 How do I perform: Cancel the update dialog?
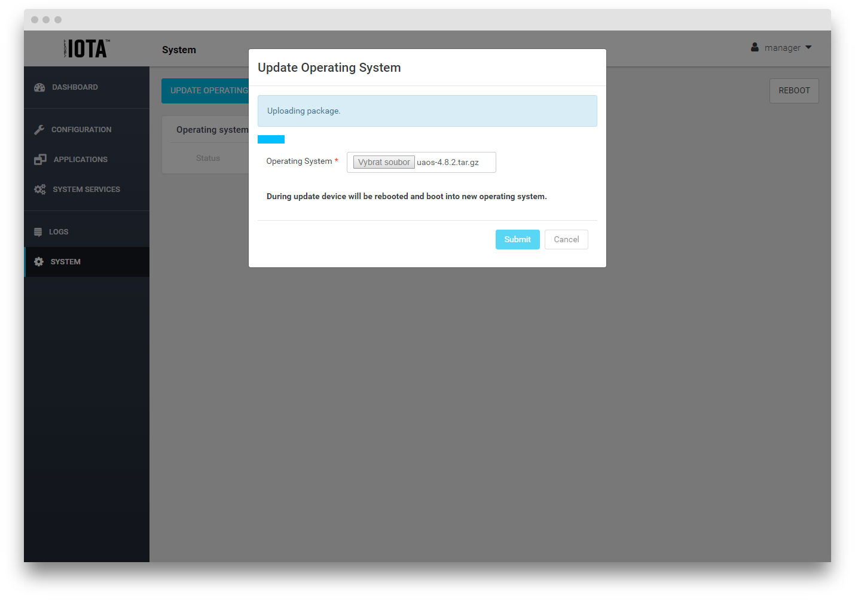(566, 239)
